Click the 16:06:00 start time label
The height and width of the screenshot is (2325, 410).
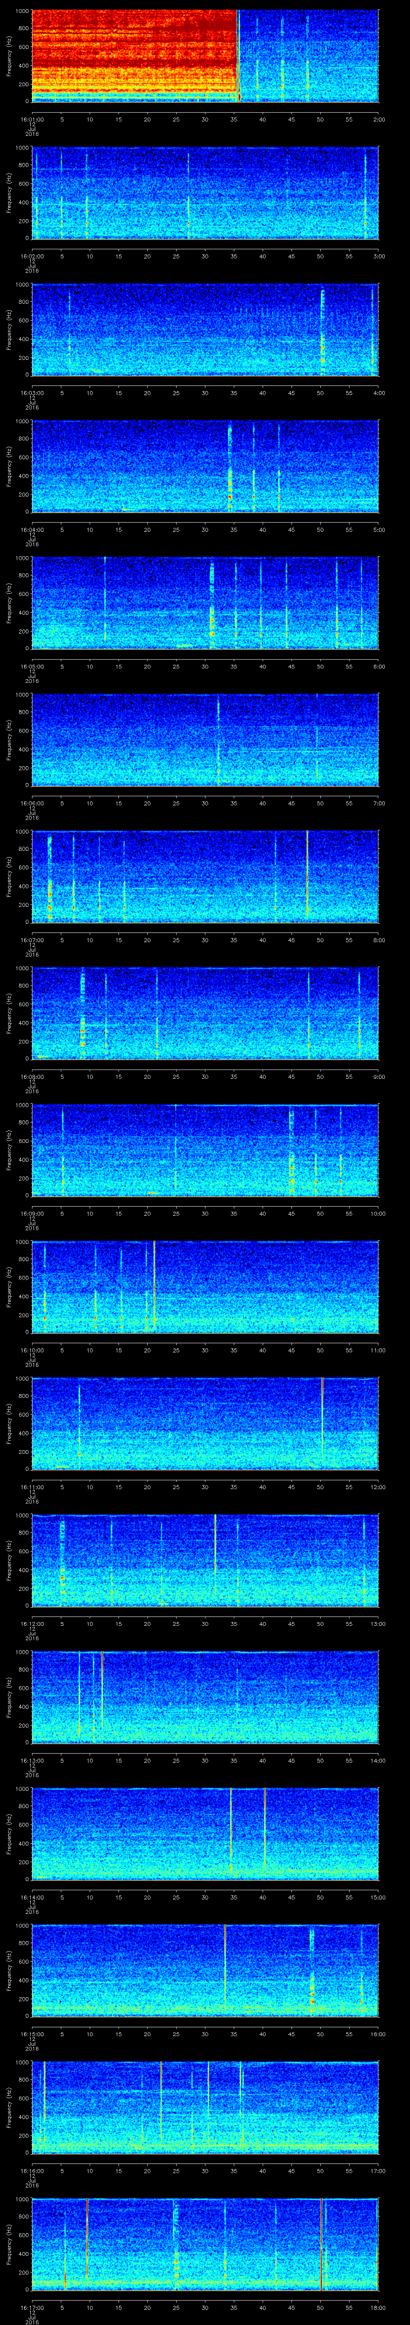(x=32, y=803)
